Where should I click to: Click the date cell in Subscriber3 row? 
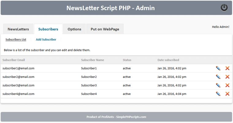(x=172, y=85)
